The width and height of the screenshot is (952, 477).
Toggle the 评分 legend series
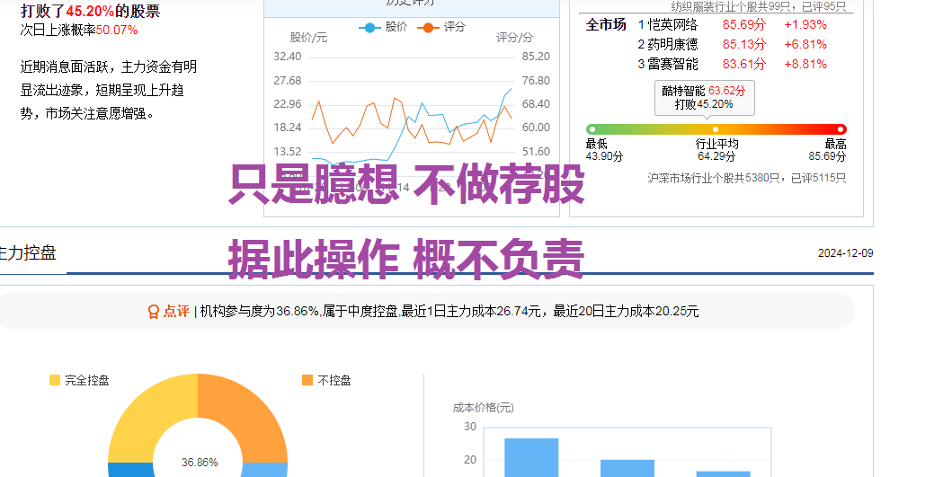[441, 27]
